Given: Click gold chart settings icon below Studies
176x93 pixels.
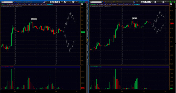Looking at the screenshot, I should click(82, 4).
